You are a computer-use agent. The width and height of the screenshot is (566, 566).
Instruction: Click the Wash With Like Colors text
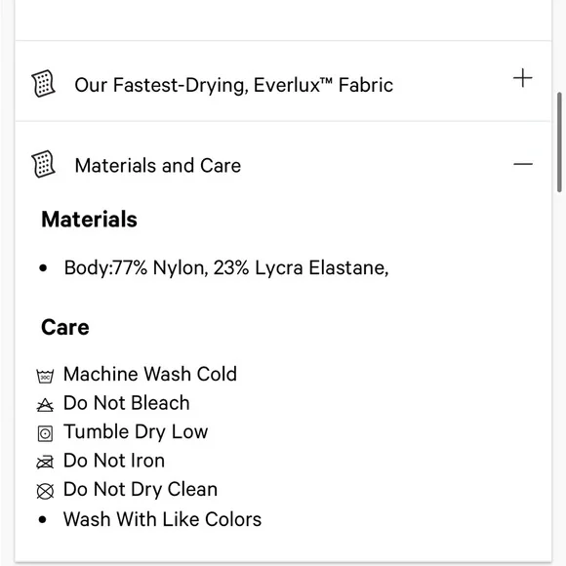coord(162,519)
